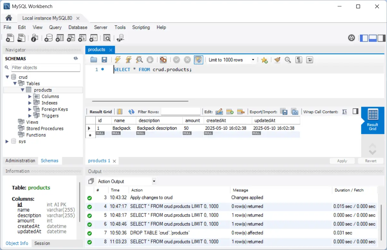Switch to the Administration tab

pos(20,160)
